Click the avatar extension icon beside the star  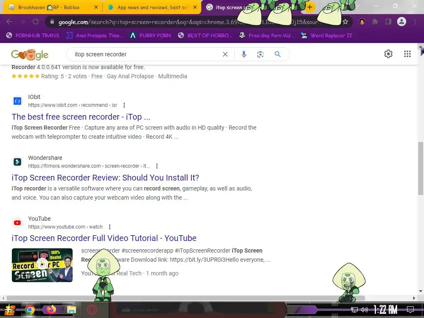362,22
